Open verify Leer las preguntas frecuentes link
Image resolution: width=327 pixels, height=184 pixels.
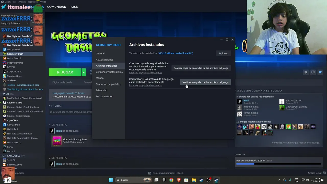click(146, 85)
